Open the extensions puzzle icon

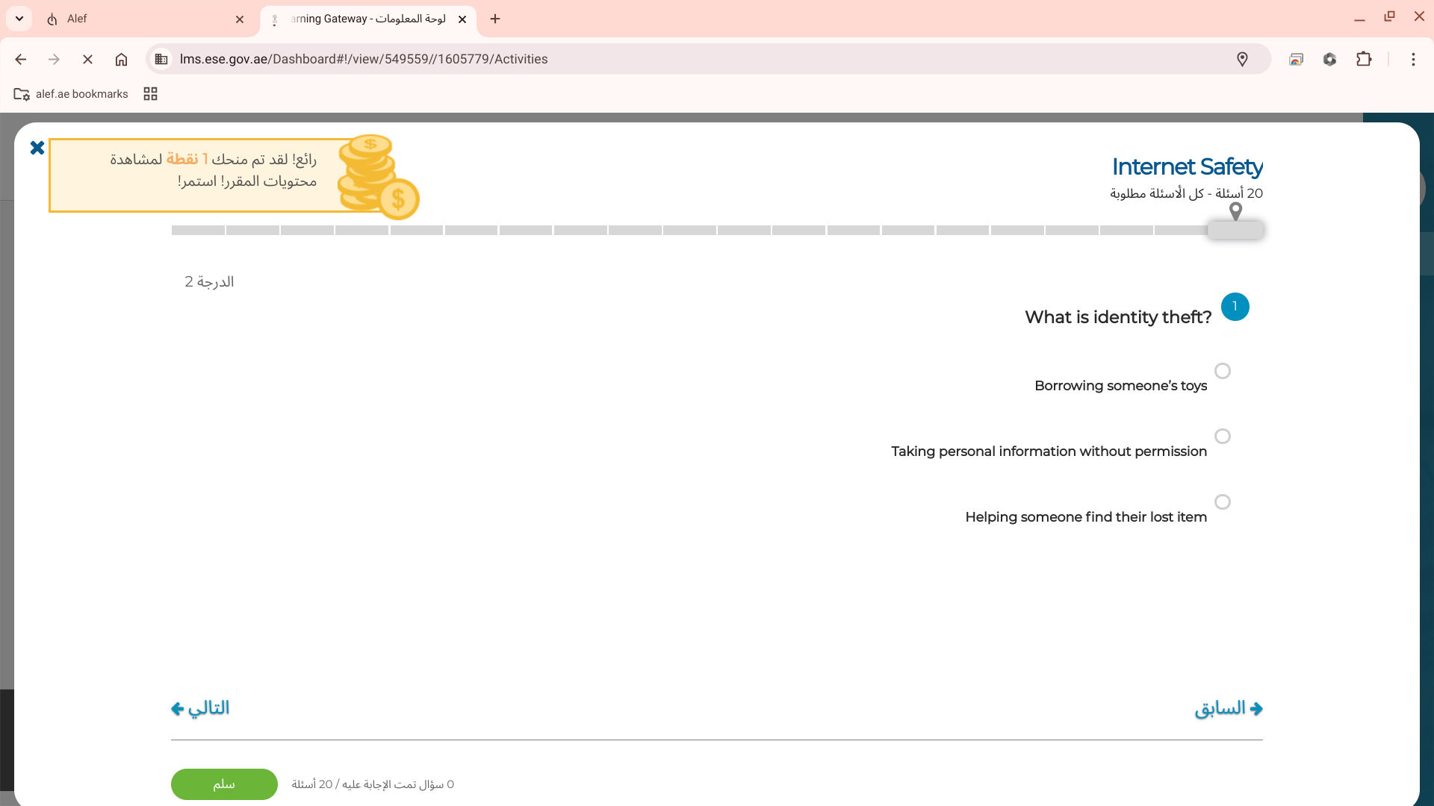[x=1364, y=59]
